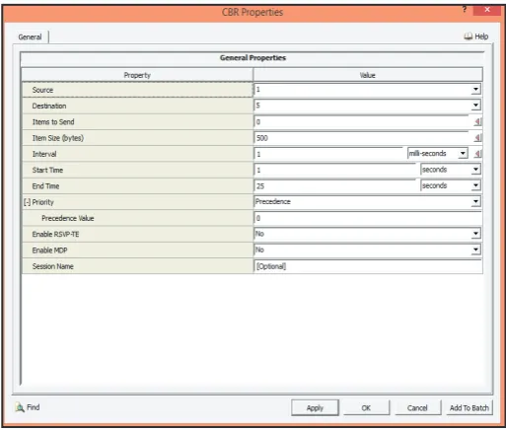Screen dimensions: 506x430
Task: Open the Enable MDP dropdown
Action: (475, 250)
